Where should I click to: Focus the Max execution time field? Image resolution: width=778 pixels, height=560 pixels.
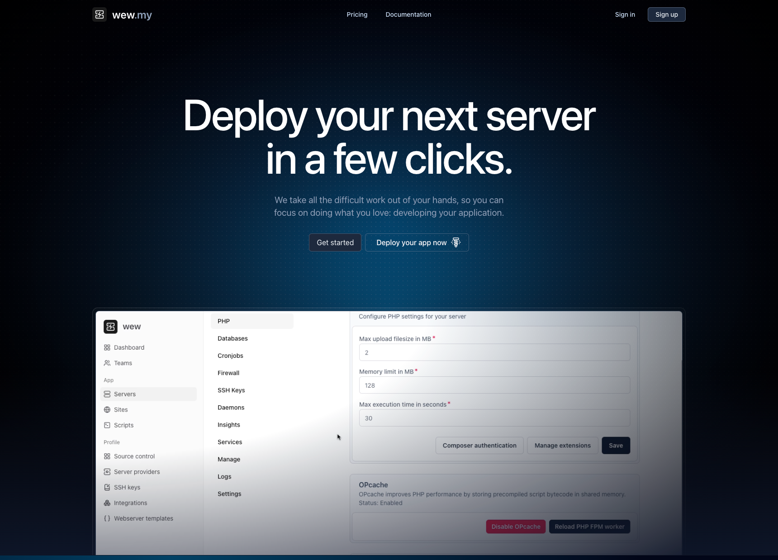click(494, 418)
